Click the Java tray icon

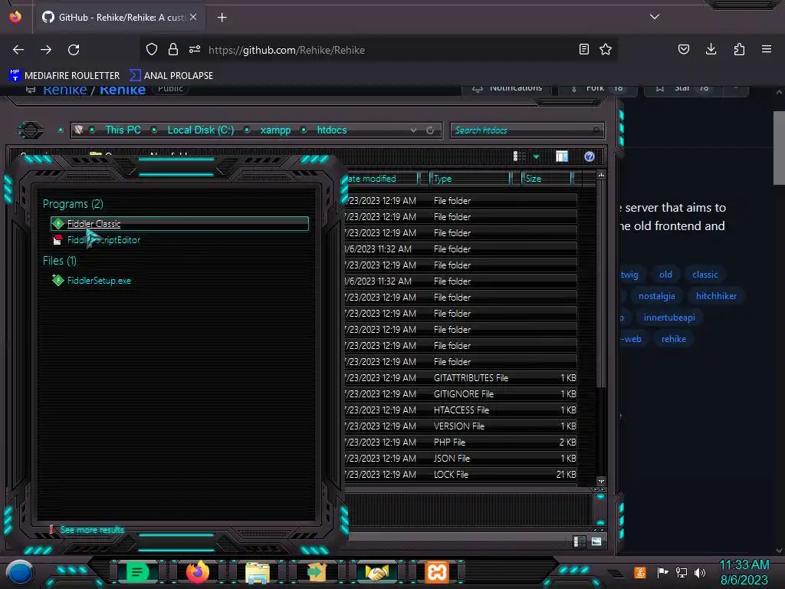pyautogui.click(x=639, y=572)
